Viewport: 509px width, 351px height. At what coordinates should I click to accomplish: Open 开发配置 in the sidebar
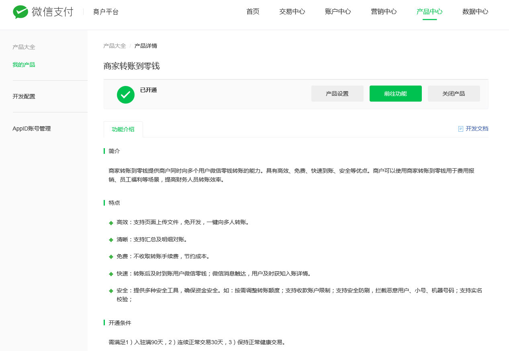pos(24,96)
